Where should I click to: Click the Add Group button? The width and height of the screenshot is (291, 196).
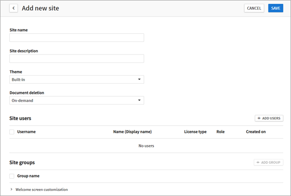click(x=269, y=163)
